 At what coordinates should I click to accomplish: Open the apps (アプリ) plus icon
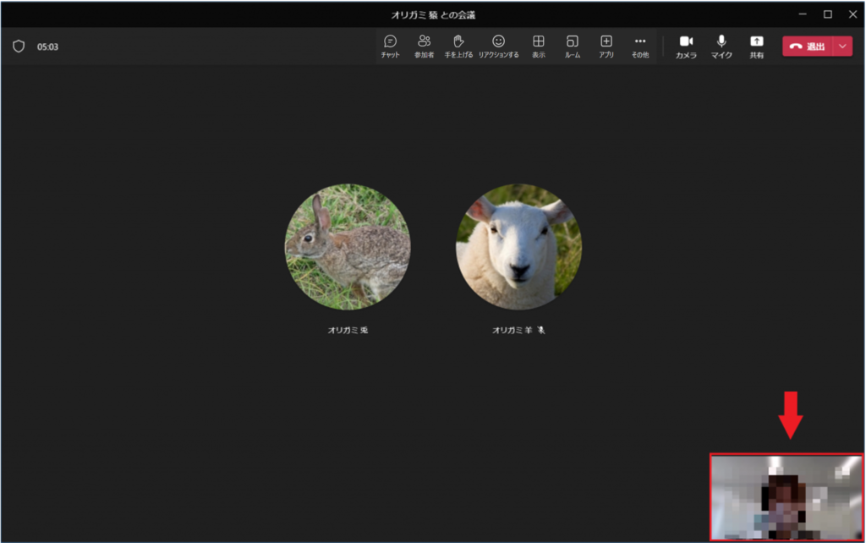click(x=606, y=46)
